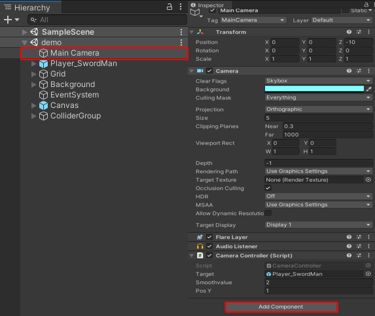This screenshot has width=375, height=316.
Task: Click the Inspector lock icon
Action: (366, 4)
